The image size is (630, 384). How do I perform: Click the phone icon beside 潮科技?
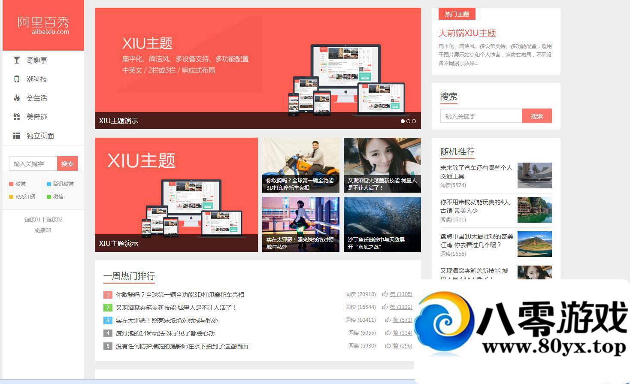[x=17, y=79]
